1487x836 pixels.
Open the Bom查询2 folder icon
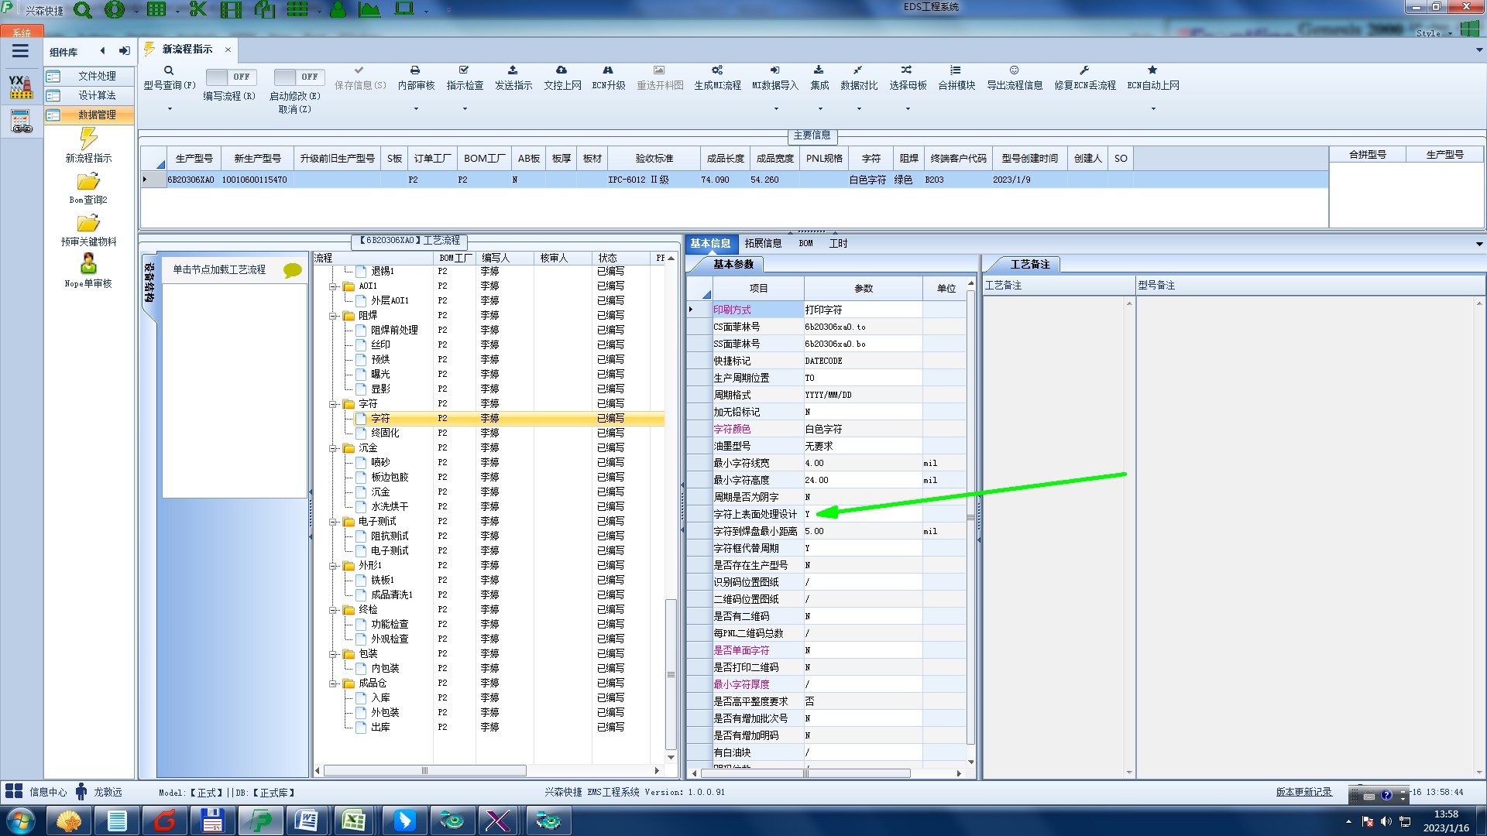click(x=88, y=182)
